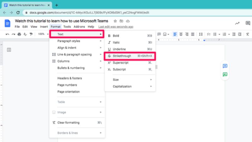This screenshot has width=252, height=142.
Task: Open a new browser tab
Action: [57, 5]
